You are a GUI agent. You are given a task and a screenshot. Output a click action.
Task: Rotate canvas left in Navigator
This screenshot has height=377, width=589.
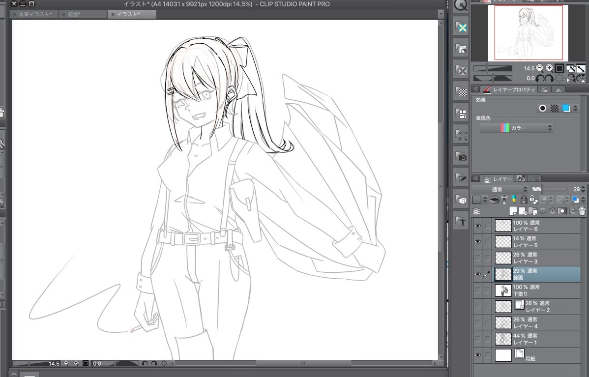click(539, 79)
